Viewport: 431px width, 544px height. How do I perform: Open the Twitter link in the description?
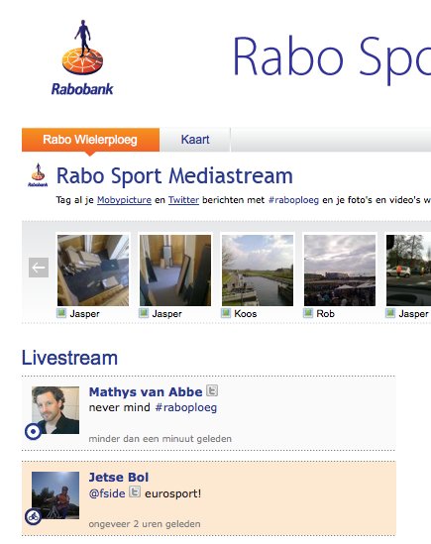click(183, 200)
